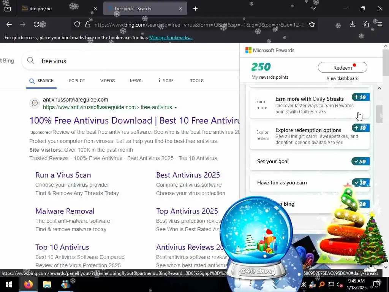389x292 pixels.
Task: Switch to the VIDEOS tab
Action: coord(108,81)
